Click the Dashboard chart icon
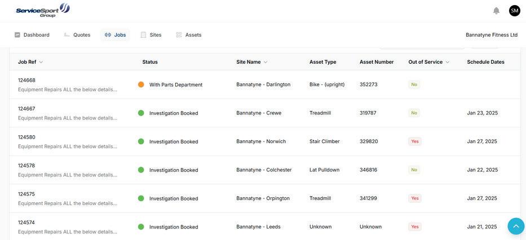The height and width of the screenshot is (240, 526). [17, 35]
